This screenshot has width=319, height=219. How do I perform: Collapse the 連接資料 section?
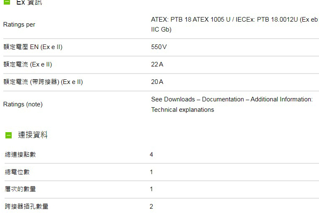[x=8, y=135]
